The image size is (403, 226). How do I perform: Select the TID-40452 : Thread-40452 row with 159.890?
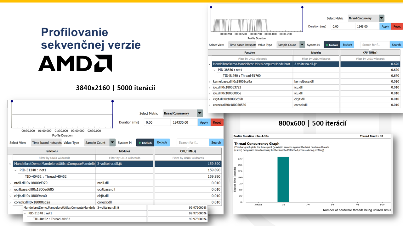(115, 177)
